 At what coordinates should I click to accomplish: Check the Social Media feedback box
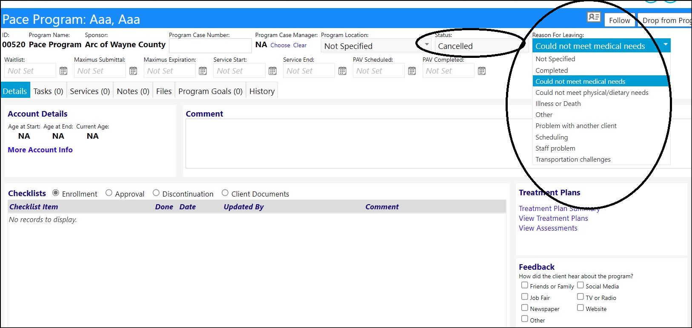[x=580, y=285]
